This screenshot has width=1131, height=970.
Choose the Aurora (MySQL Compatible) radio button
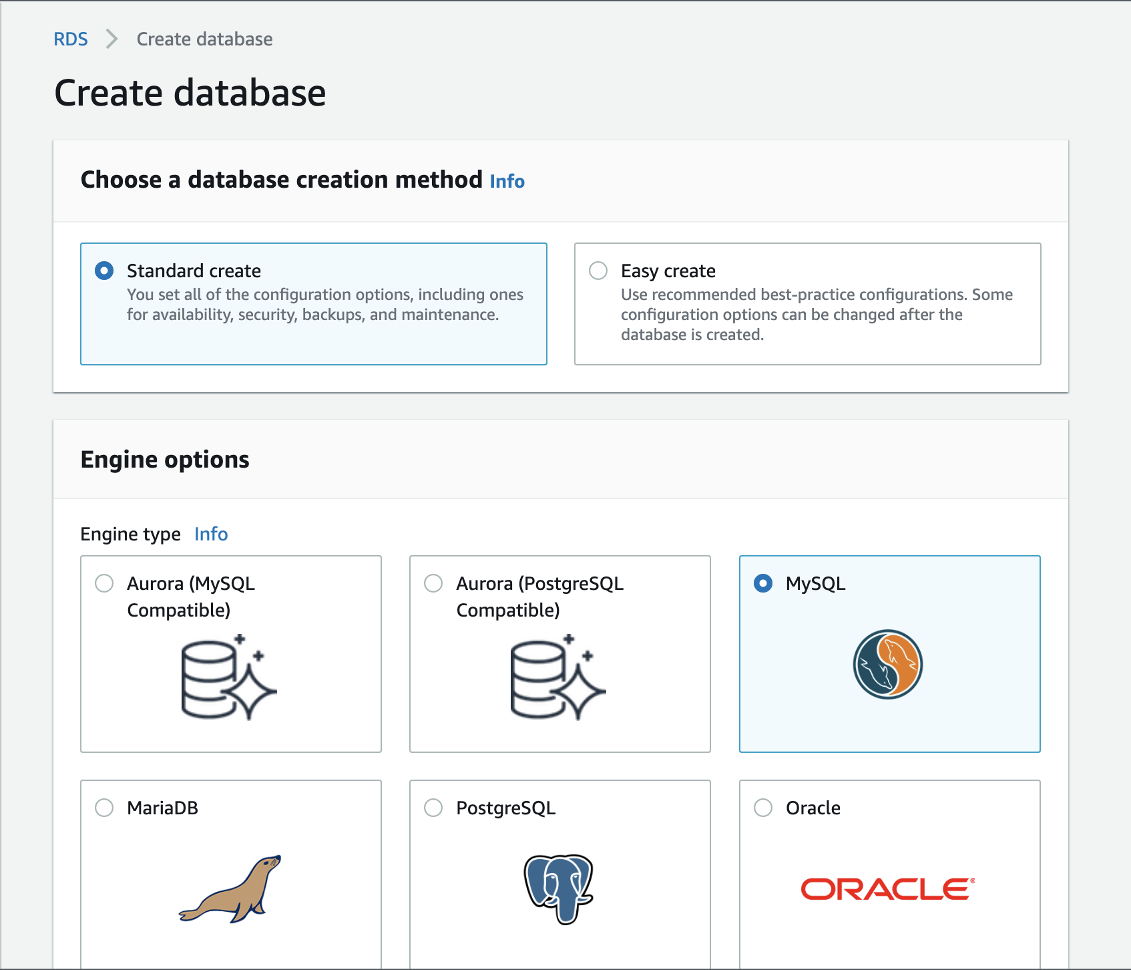[x=104, y=583]
